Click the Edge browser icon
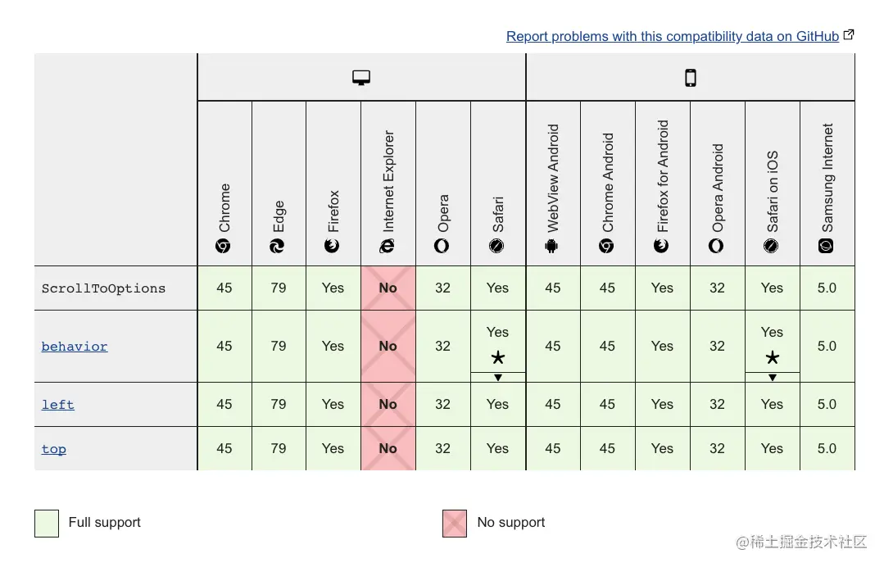 [x=278, y=246]
